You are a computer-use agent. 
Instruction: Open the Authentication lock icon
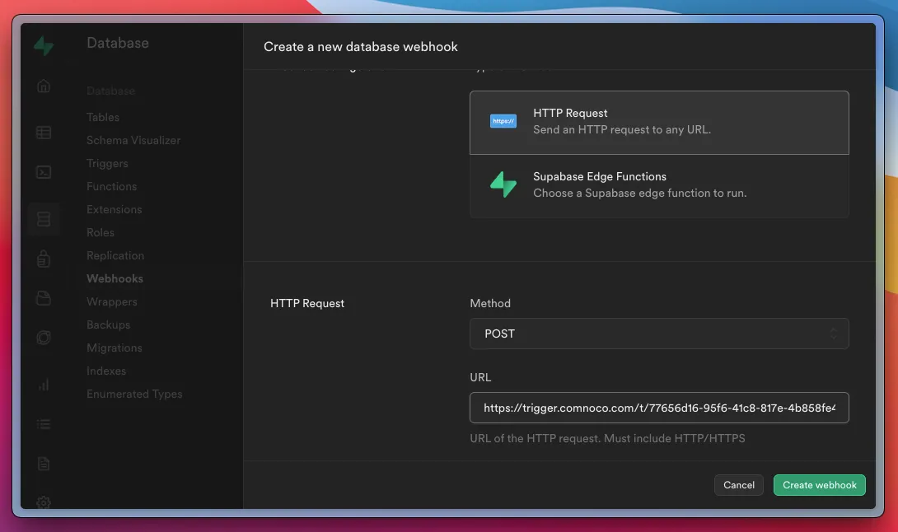pos(44,259)
